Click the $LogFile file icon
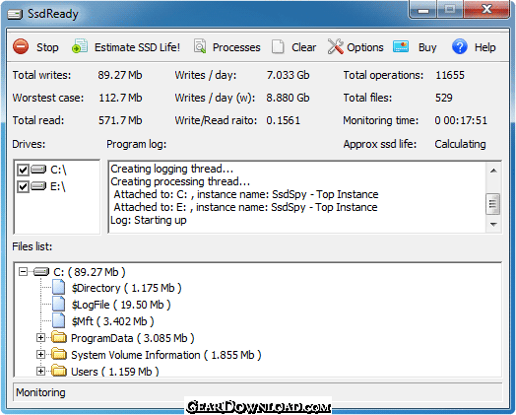Viewport: 516px width, 415px height. pyautogui.click(x=59, y=304)
